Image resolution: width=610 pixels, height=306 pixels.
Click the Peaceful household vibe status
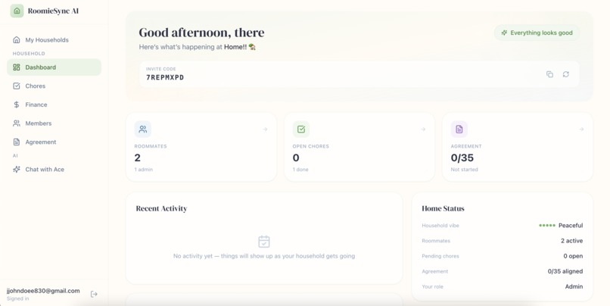[571, 226]
